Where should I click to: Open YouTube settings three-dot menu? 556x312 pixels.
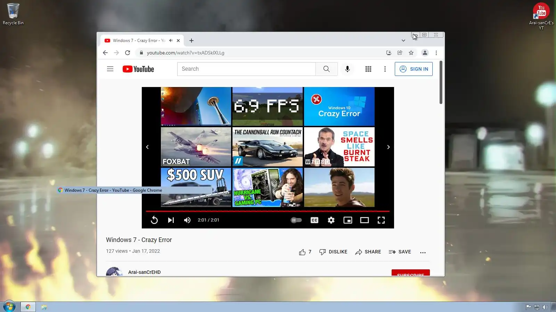385,69
